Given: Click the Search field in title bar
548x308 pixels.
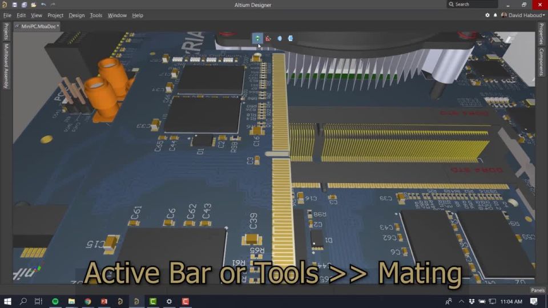Looking at the screenshot, I should point(472,4).
